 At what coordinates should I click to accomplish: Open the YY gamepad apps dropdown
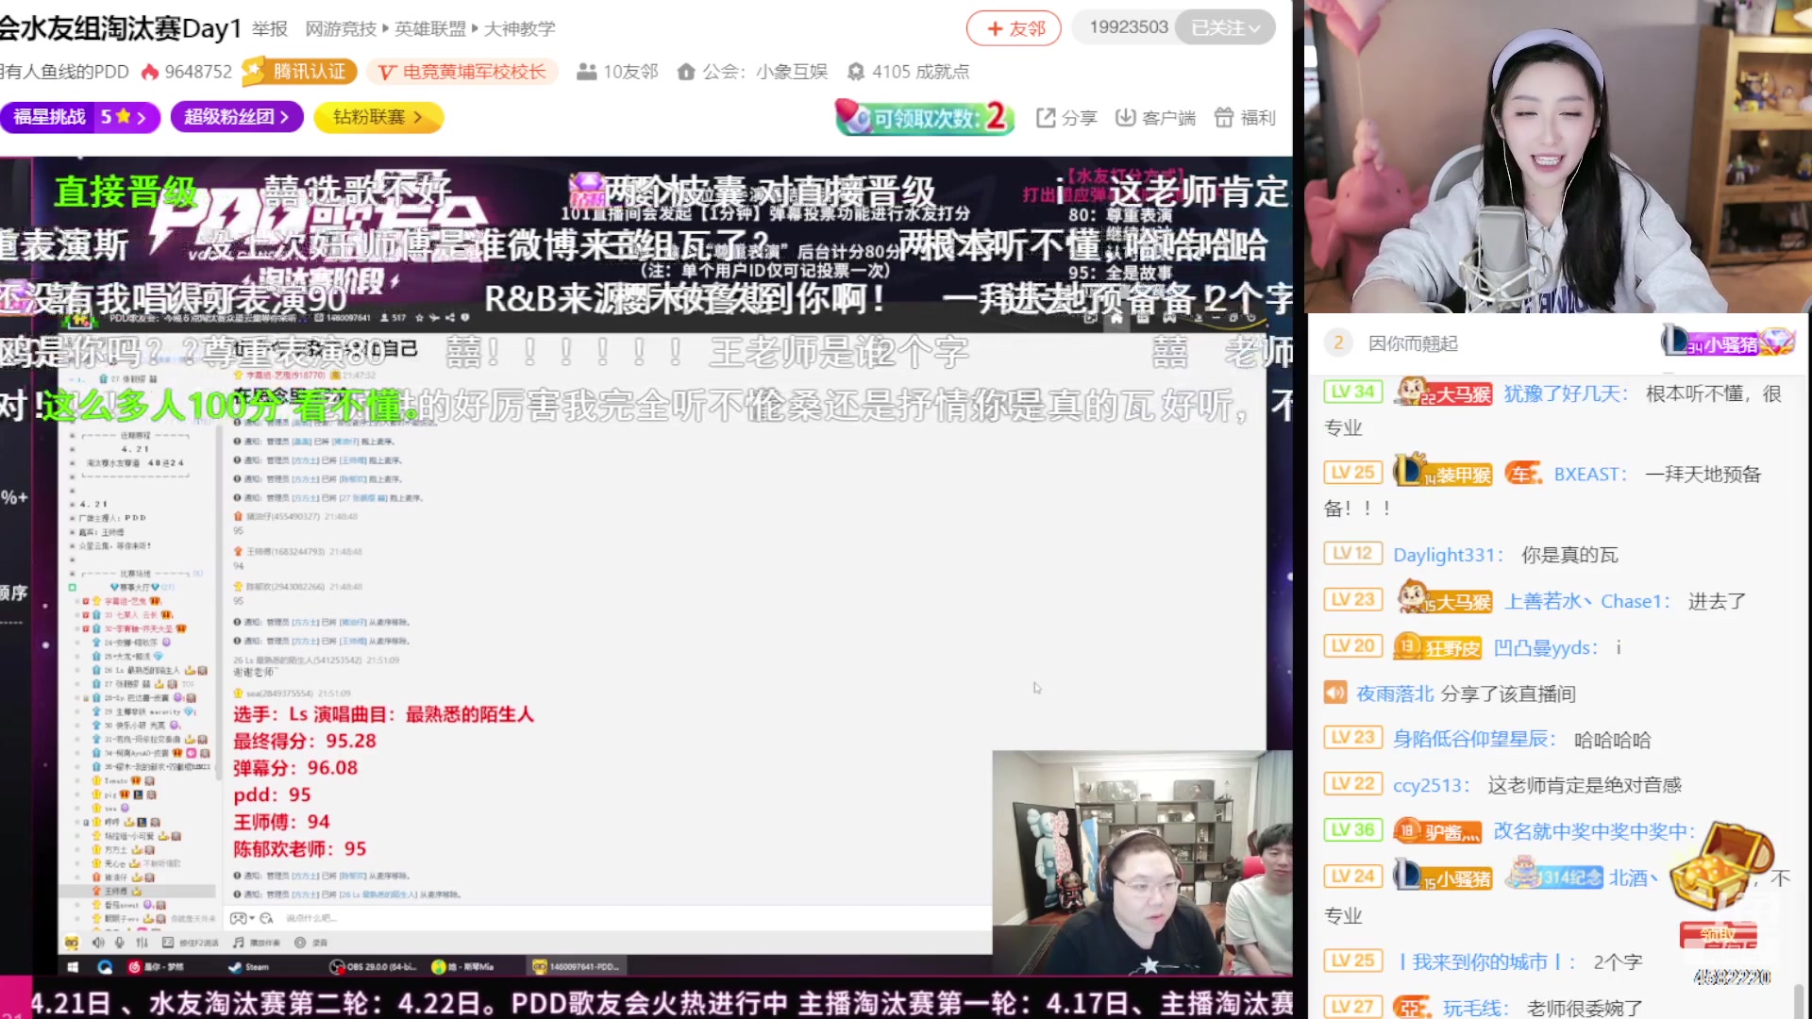click(243, 918)
